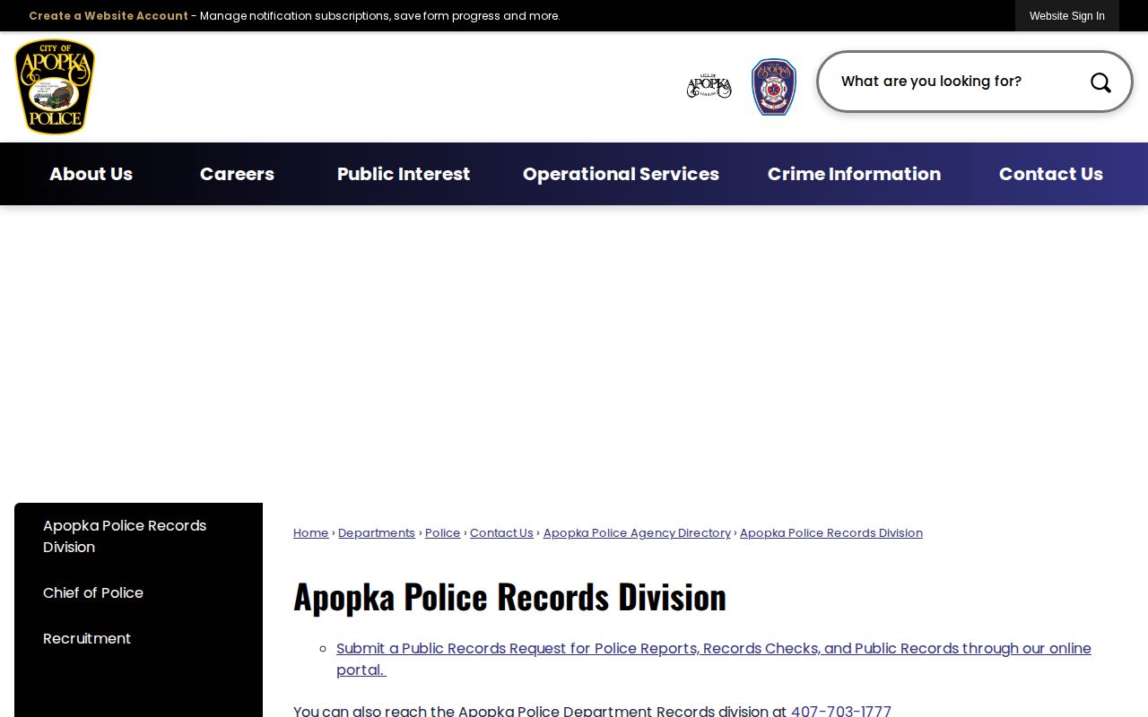Click the search magnifier icon
Image resolution: width=1148 pixels, height=717 pixels.
[x=1100, y=82]
